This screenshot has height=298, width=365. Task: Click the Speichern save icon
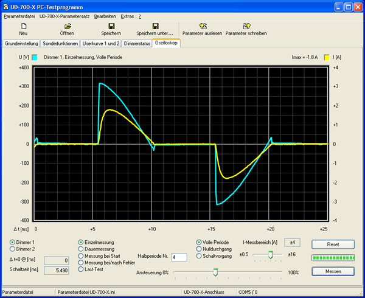[x=111, y=26]
